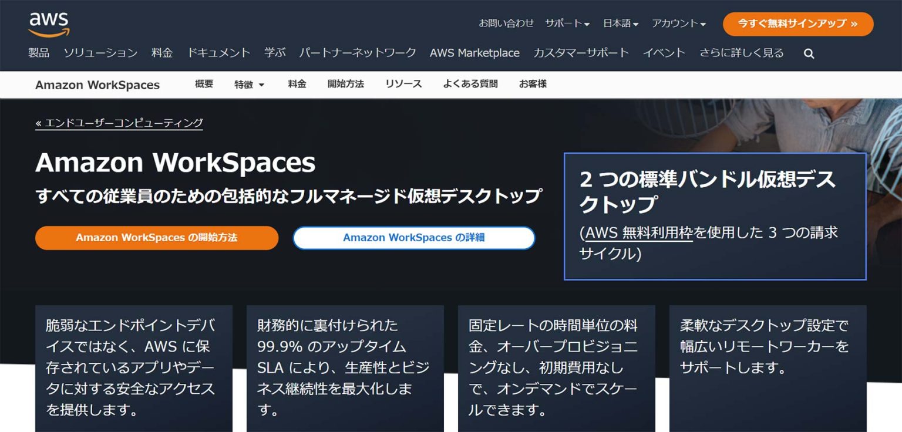
Task: Open the サポート dropdown
Action: (565, 23)
